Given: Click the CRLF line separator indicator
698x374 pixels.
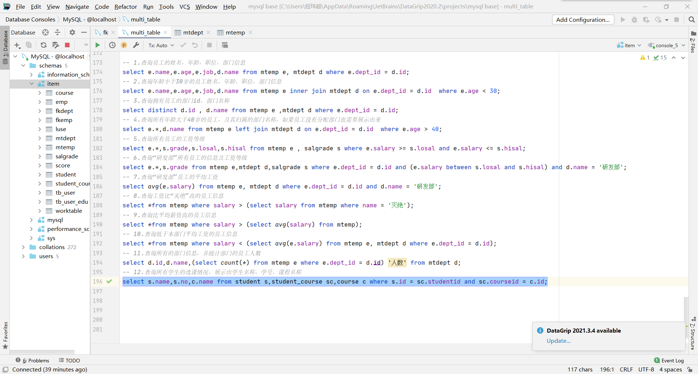Looking at the screenshot, I should (626, 369).
